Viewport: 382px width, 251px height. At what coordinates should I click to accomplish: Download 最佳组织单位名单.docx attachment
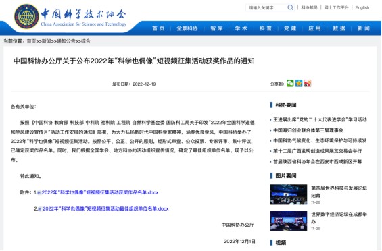tap(105, 209)
